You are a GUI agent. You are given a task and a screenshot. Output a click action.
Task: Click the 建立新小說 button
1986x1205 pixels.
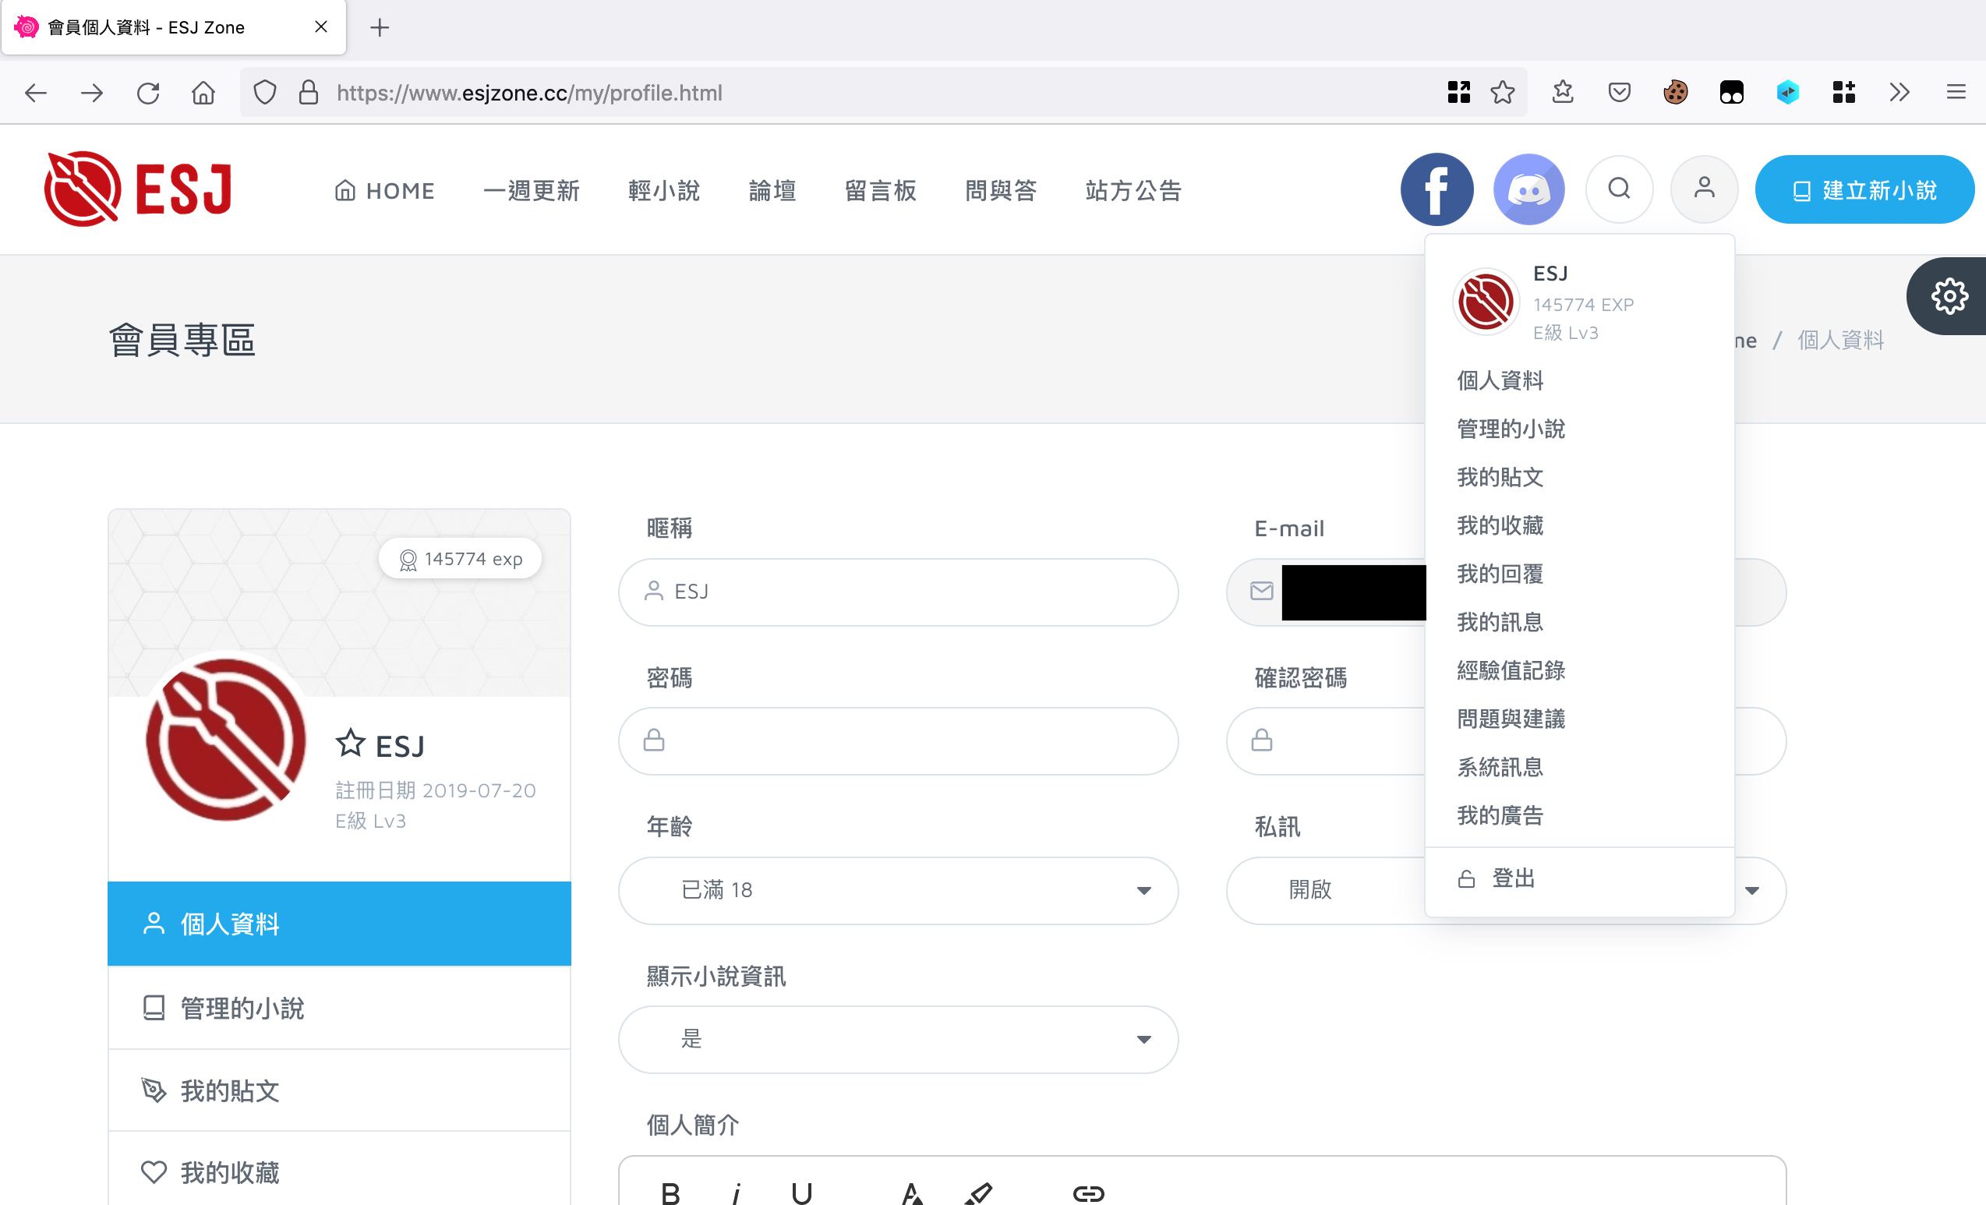[x=1864, y=189]
